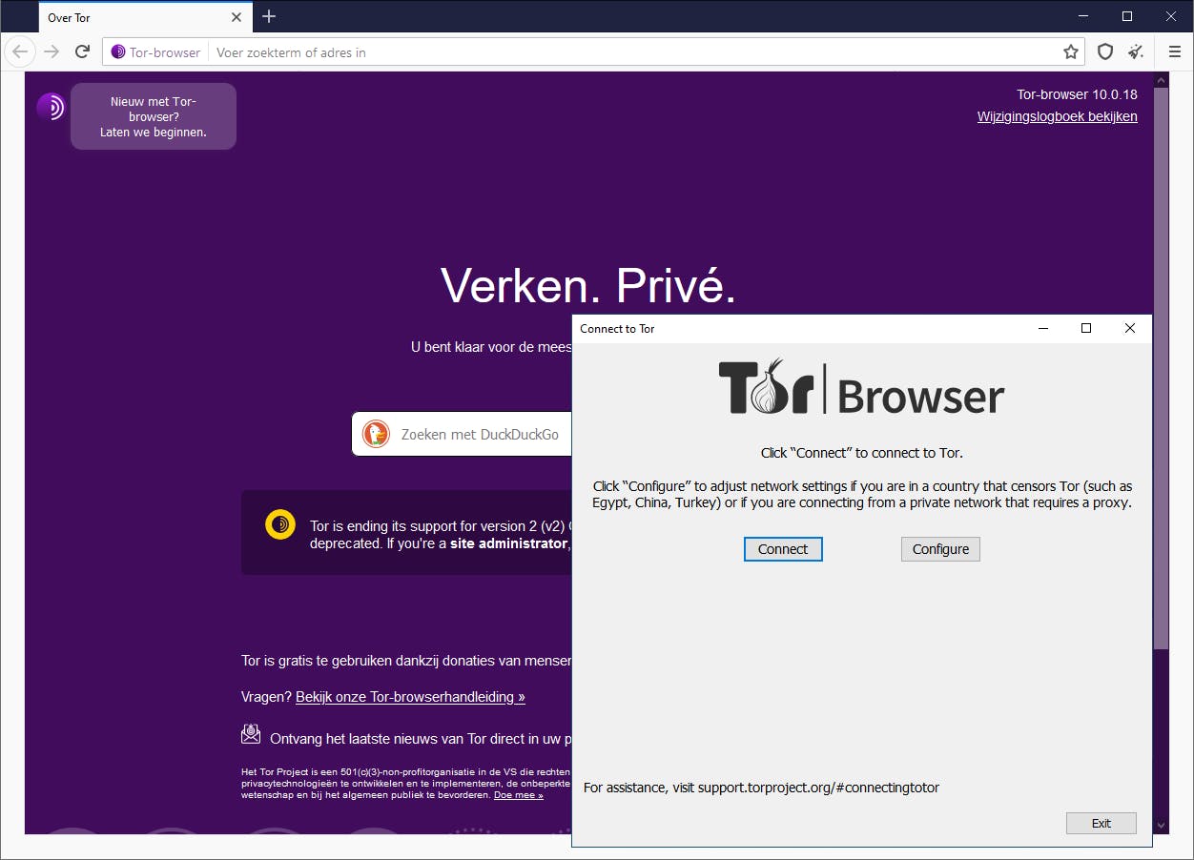Click the 'Verken. Privé.' heading
Screen dimensions: 1194x860
(587, 284)
